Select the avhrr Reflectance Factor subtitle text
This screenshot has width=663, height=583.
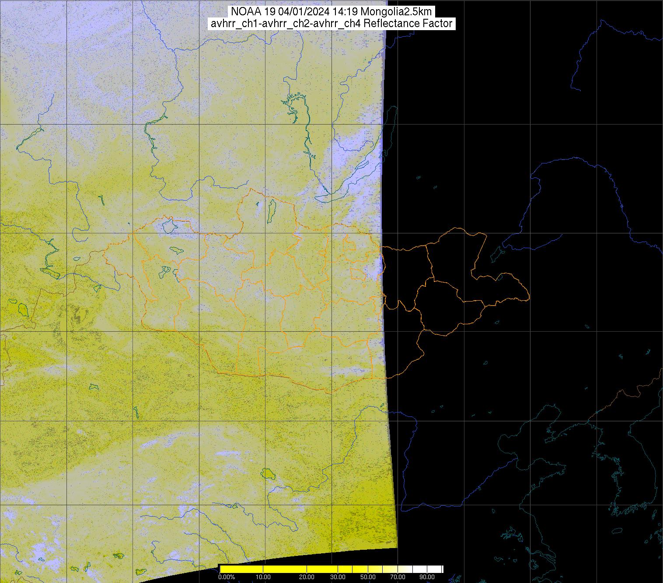[x=331, y=24]
